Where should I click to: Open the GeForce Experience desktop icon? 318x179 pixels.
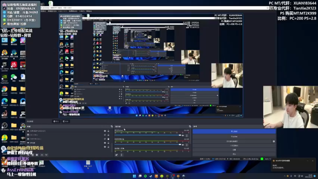click(4, 78)
